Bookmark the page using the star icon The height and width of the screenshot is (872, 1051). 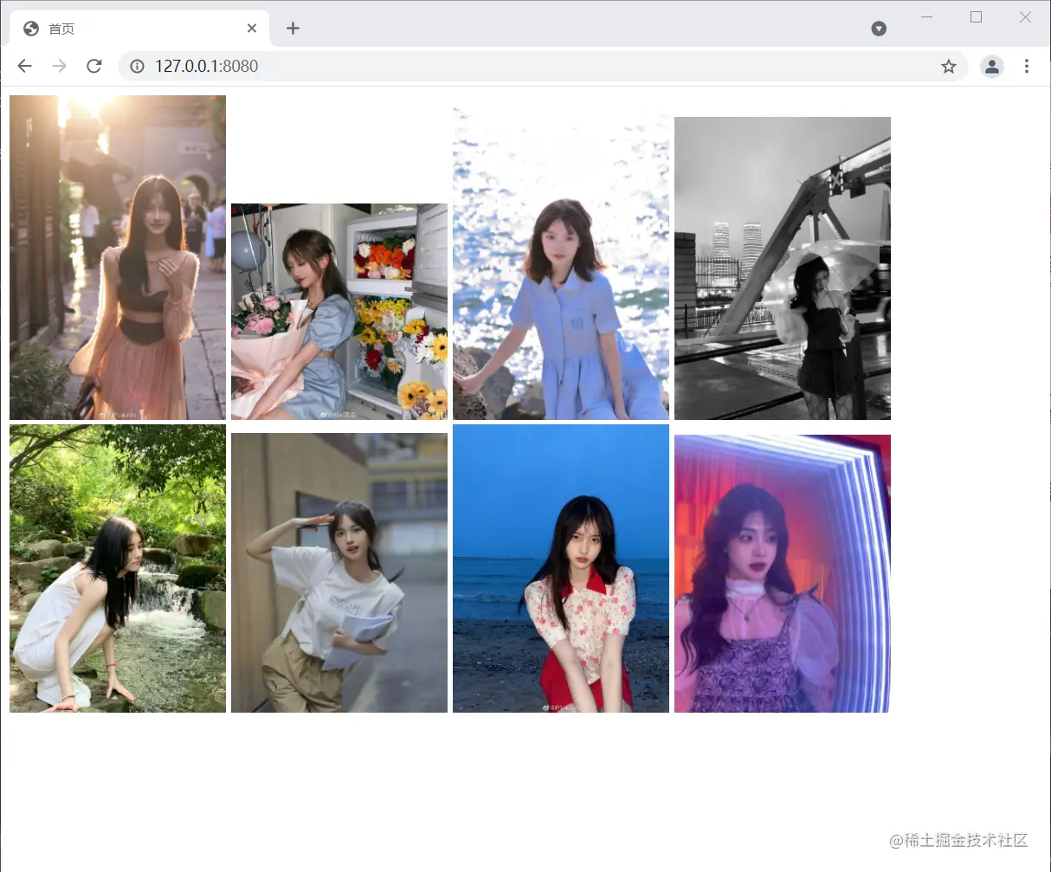click(948, 66)
